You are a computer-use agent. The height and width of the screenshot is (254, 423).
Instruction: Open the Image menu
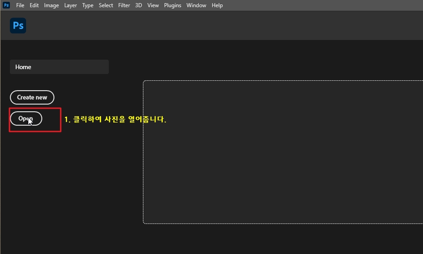click(51, 5)
